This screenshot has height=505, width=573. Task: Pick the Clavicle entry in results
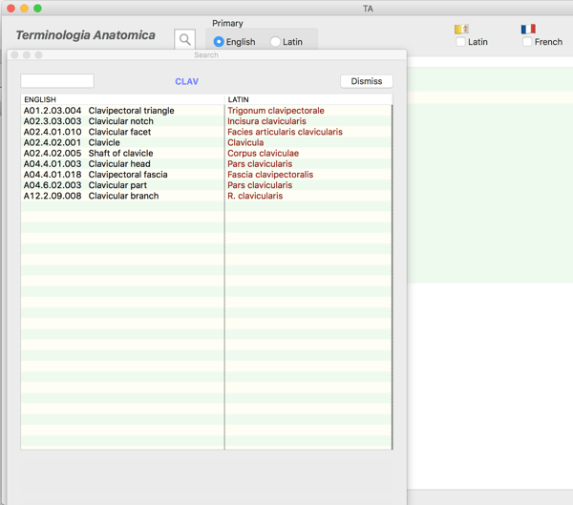pos(104,142)
